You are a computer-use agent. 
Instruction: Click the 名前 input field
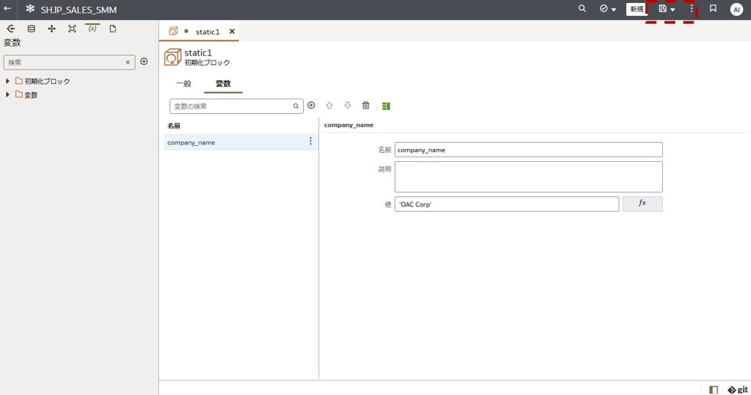[x=529, y=150]
